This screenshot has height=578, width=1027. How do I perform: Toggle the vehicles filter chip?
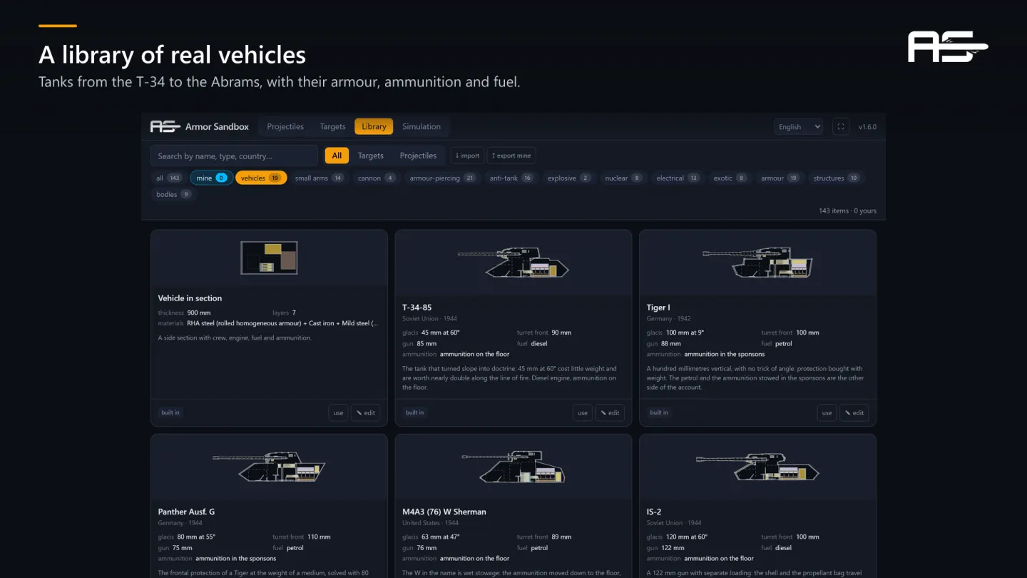click(261, 178)
